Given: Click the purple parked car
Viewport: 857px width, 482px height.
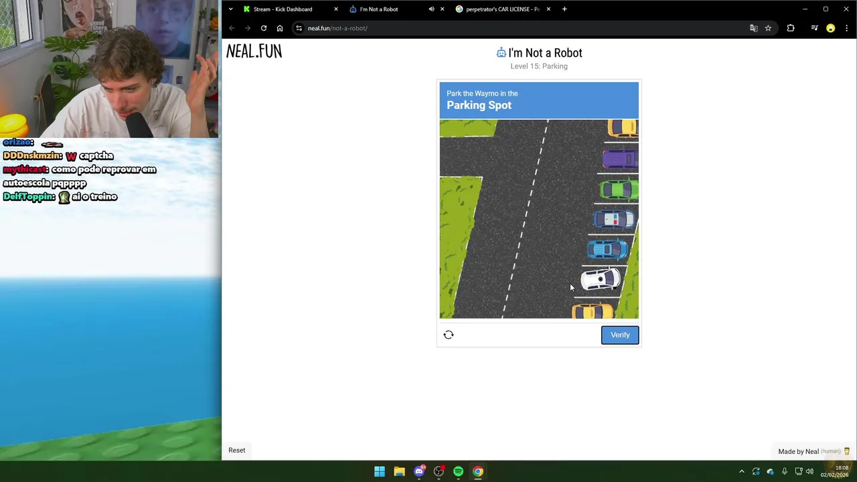Looking at the screenshot, I should pos(621,159).
